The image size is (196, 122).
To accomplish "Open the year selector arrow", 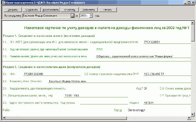I will (x=91, y=16).
